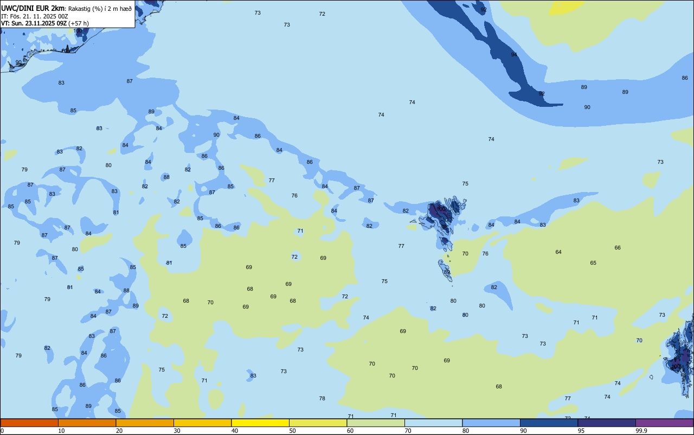Click the "64" humidity value on the map
Screen dimensions: 694x435
[x=558, y=252]
